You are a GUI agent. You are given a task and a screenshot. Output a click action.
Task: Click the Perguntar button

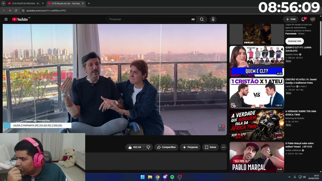pyautogui.click(x=190, y=147)
